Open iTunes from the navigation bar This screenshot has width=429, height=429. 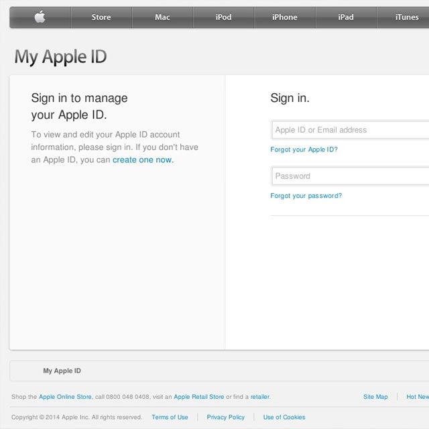[406, 17]
